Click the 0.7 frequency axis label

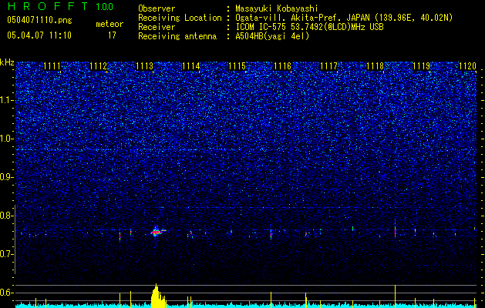(x=7, y=254)
